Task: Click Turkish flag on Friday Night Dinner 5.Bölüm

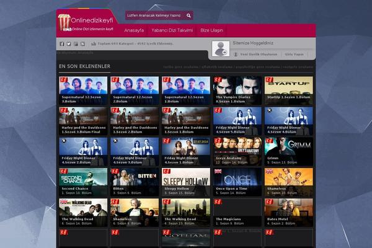Action: (218, 110)
